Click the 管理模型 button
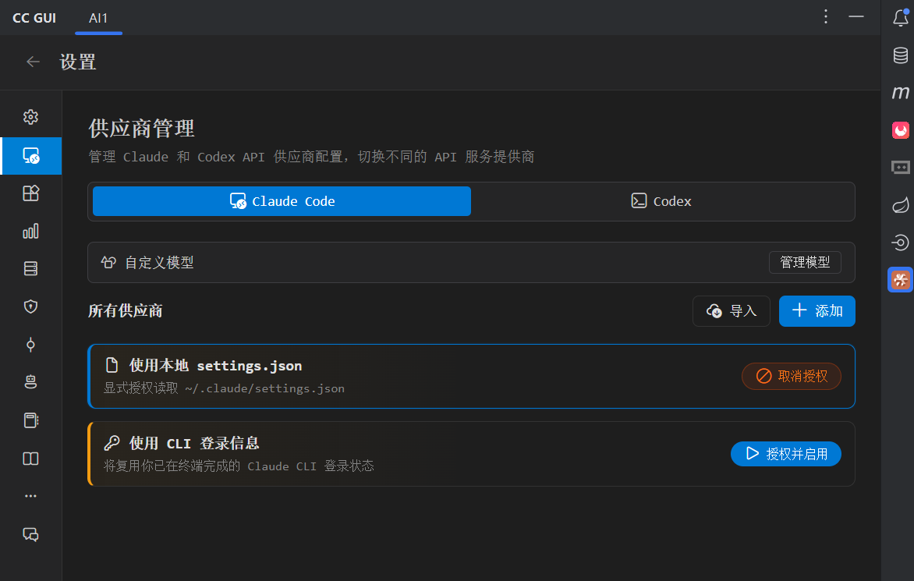 tap(805, 262)
